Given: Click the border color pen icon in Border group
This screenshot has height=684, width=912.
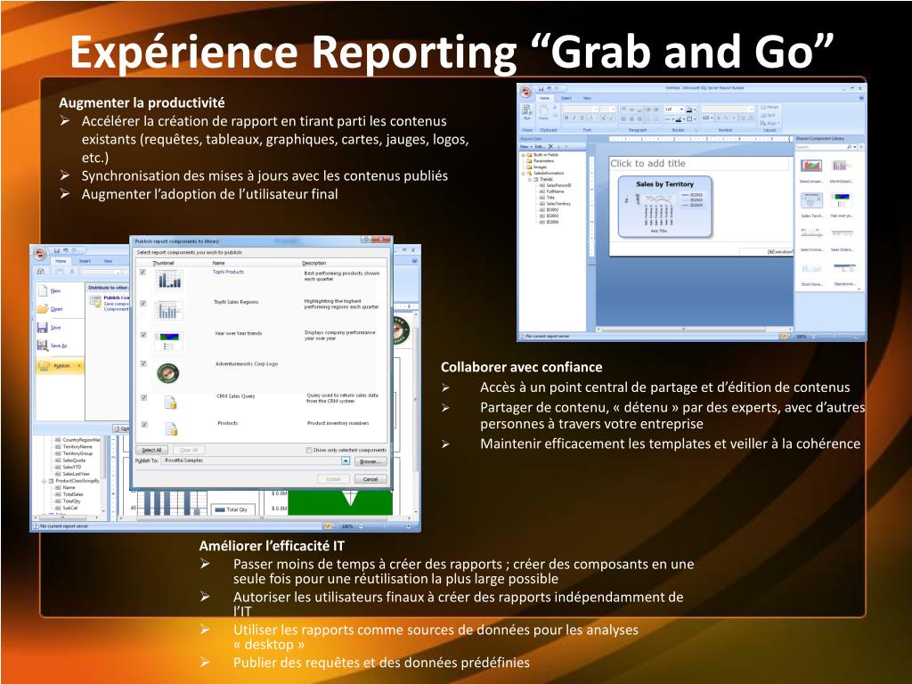Looking at the screenshot, I should 678,119.
